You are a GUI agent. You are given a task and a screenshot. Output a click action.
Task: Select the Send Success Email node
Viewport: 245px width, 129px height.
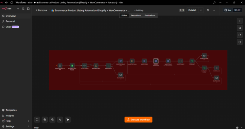coord(204,56)
